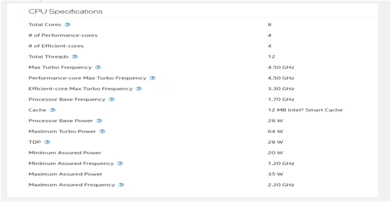Click the # of Efficient-cores label
The image size is (392, 202).
tap(56, 46)
